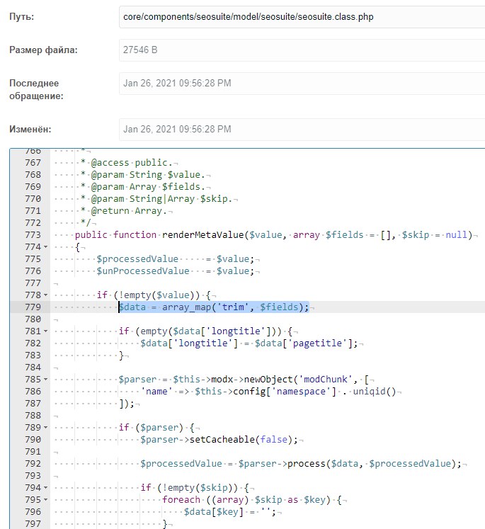Viewport: 485px width, 529px height.
Task: Click line number 779 in the gutter
Action: pyautogui.click(x=33, y=307)
